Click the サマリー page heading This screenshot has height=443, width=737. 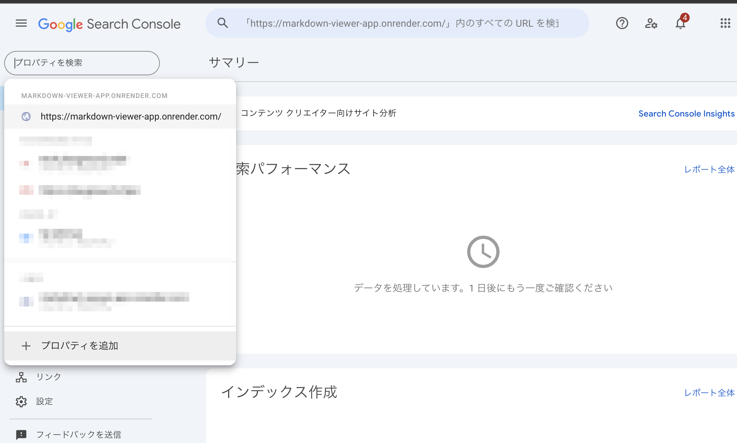tap(234, 63)
